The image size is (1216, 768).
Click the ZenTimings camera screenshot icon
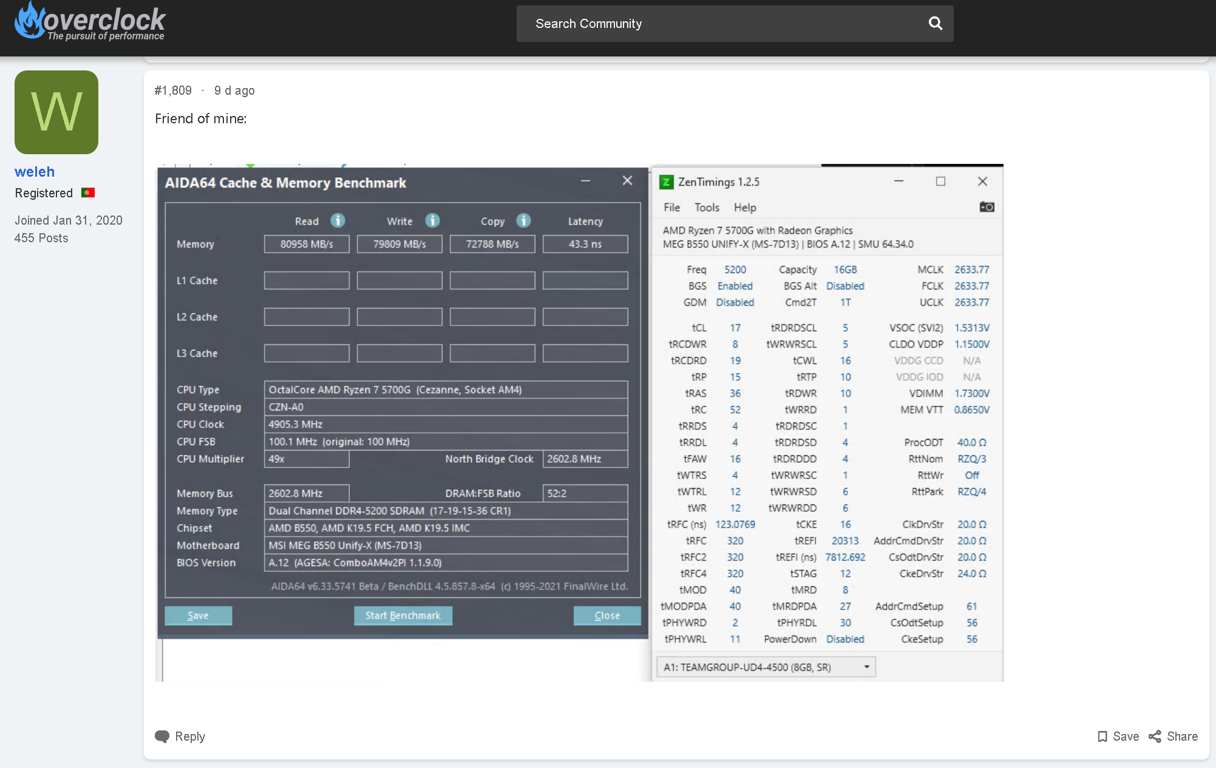(987, 207)
